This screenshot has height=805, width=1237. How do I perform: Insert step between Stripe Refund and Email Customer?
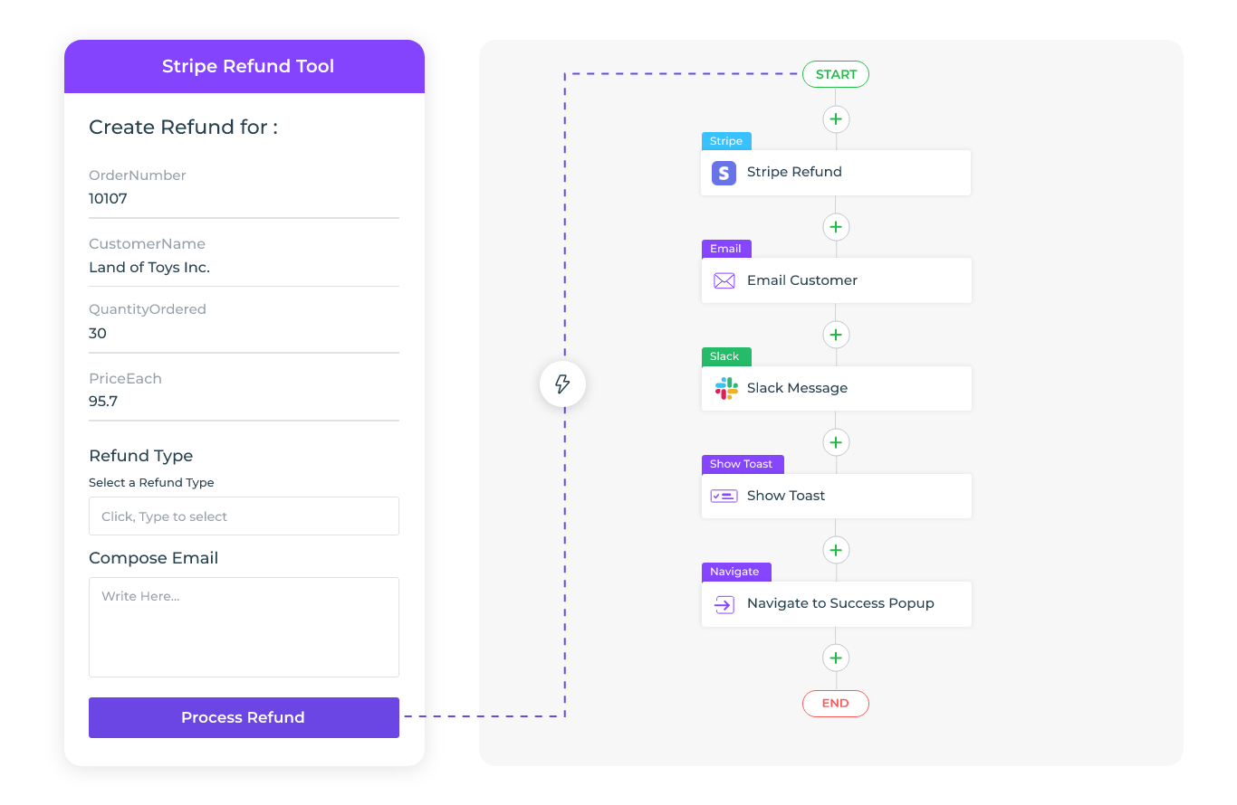tap(836, 227)
